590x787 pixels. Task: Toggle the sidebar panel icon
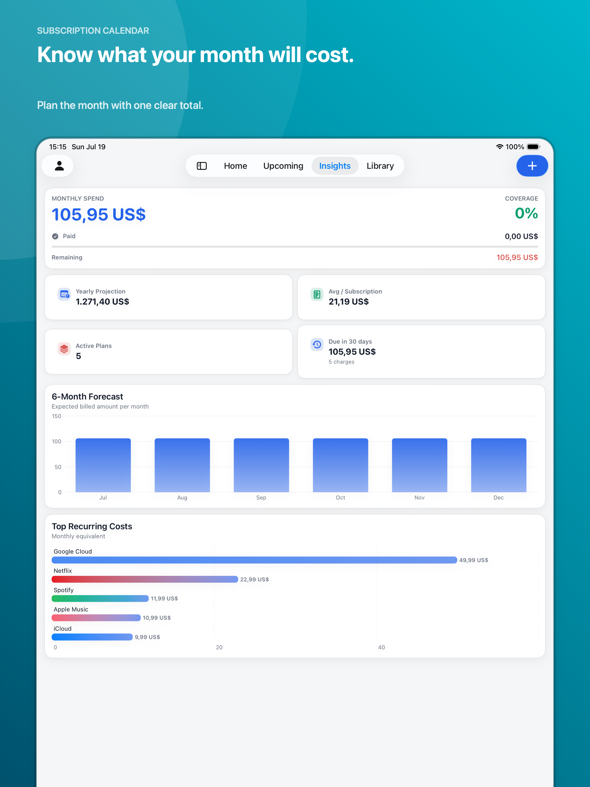pos(202,166)
